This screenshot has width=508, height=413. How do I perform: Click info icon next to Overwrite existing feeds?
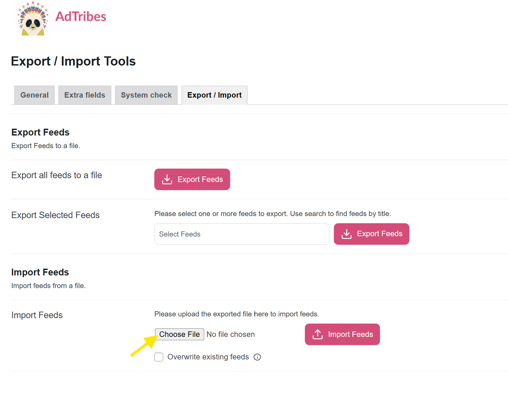257,357
